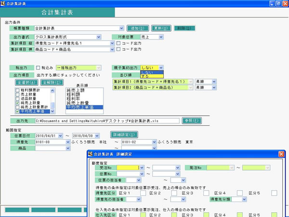Image resolution: width=289 pixels, height=217 pixels.
Task: Open the 伝票No start dropdown
Action: coord(142,174)
